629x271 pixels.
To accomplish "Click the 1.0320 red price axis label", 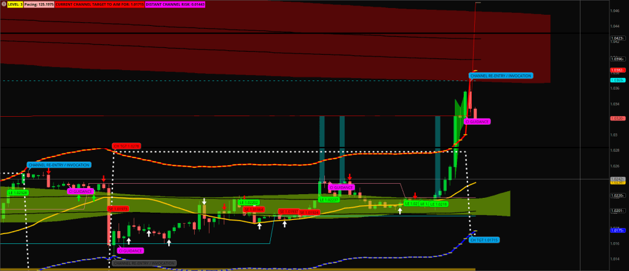I will (617, 118).
